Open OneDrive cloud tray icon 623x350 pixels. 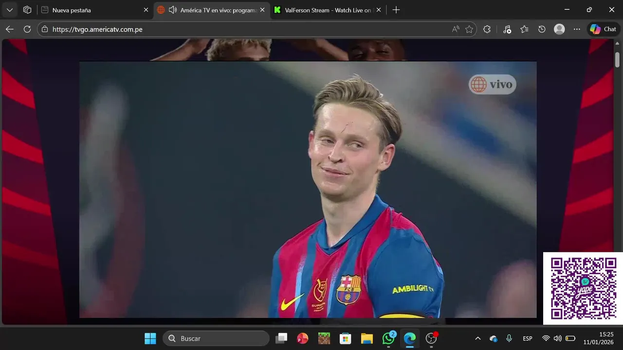tap(494, 338)
